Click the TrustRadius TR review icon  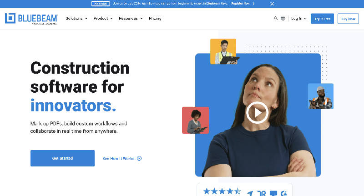pyautogui.click(x=262, y=193)
